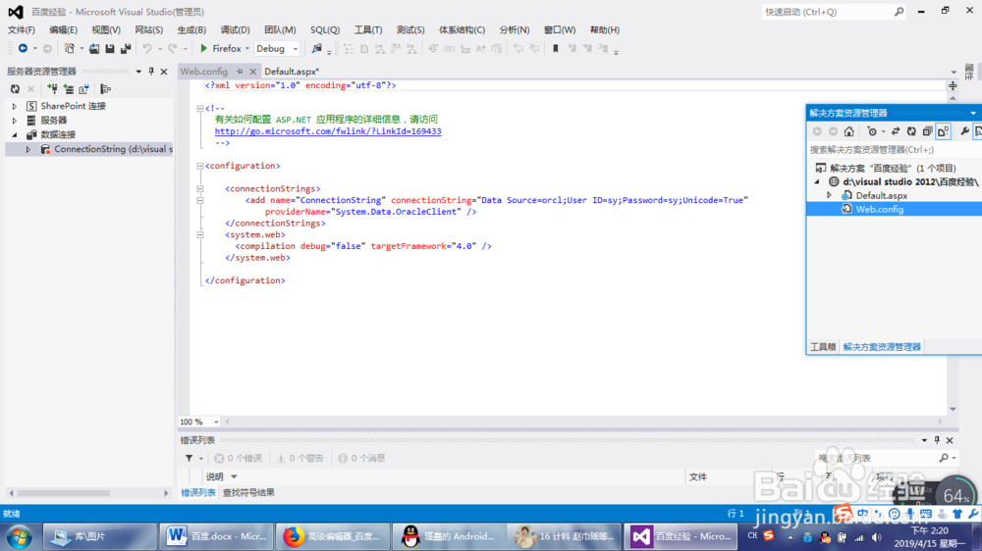The width and height of the screenshot is (982, 551).
Task: Click the Navigate Backward toolbar icon
Action: coord(23,48)
